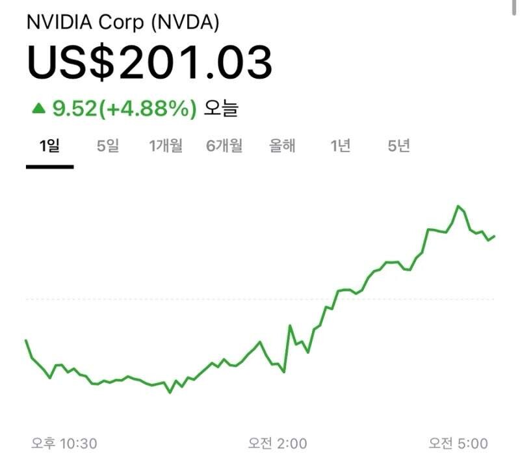Click the leftmost start of the price line
This screenshot has height=467, width=520.
26,340
